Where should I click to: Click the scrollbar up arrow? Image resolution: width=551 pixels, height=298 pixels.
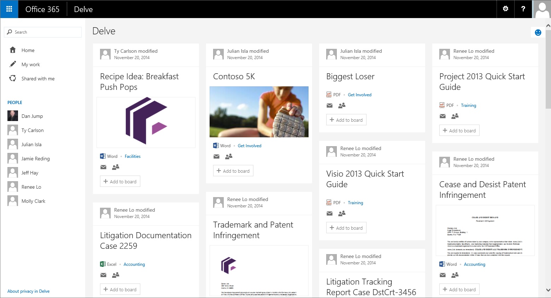click(548, 26)
